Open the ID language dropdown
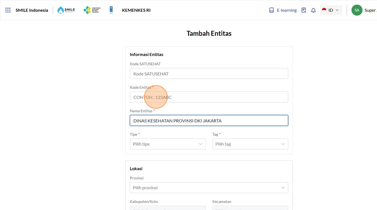Screen dimensions: 377x210 [x=332, y=10]
